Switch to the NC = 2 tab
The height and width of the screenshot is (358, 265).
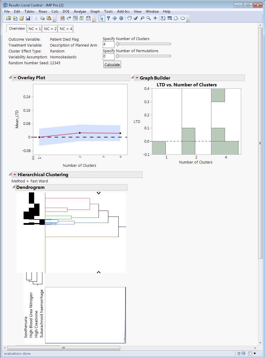coord(49,29)
